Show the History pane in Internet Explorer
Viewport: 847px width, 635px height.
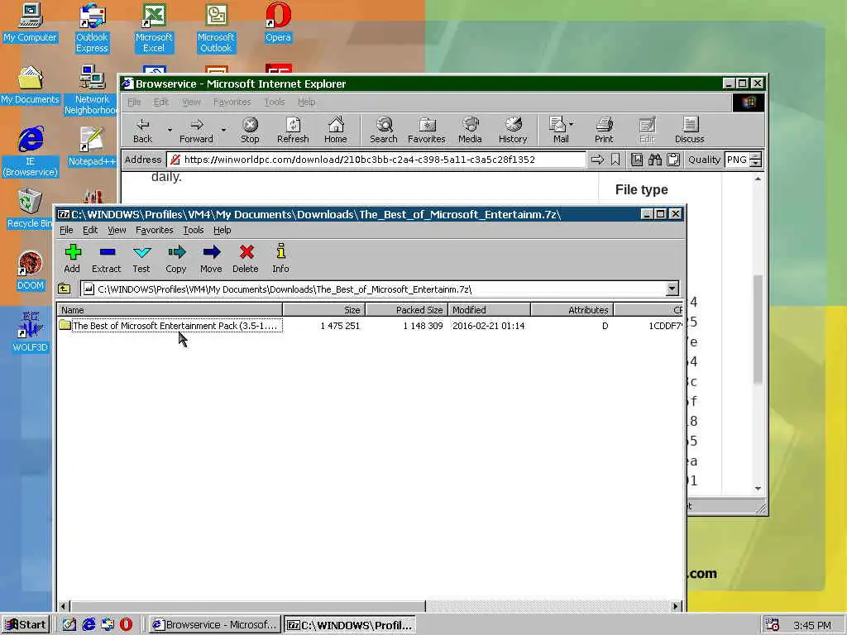coord(513,131)
